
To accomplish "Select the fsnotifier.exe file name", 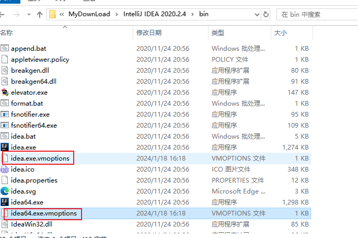I will point(30,114).
